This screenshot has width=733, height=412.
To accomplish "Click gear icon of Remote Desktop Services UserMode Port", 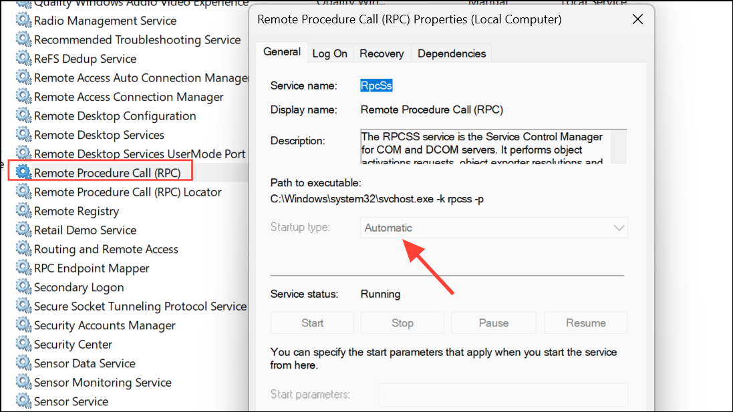I will (23, 154).
